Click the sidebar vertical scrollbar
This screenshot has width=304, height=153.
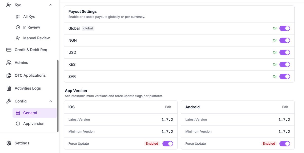(58, 96)
